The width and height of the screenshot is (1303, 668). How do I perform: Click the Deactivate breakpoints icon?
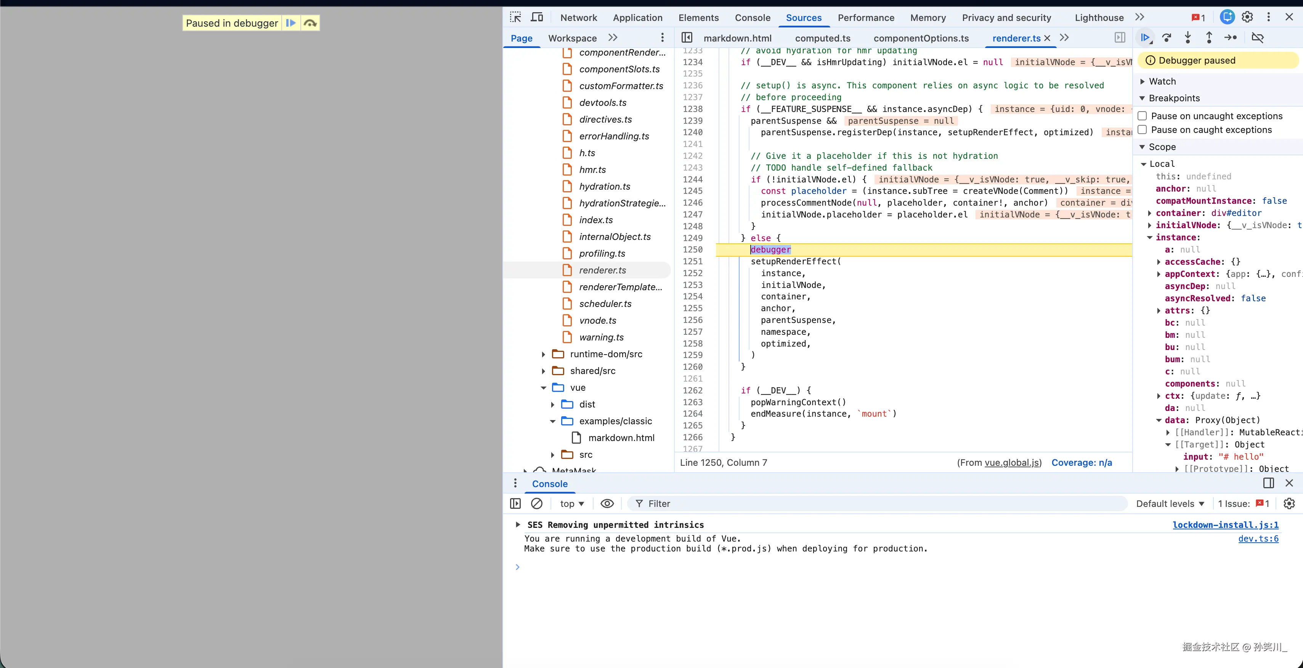pos(1258,37)
